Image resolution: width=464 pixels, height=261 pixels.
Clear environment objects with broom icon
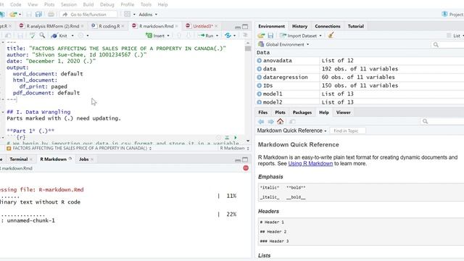point(331,36)
